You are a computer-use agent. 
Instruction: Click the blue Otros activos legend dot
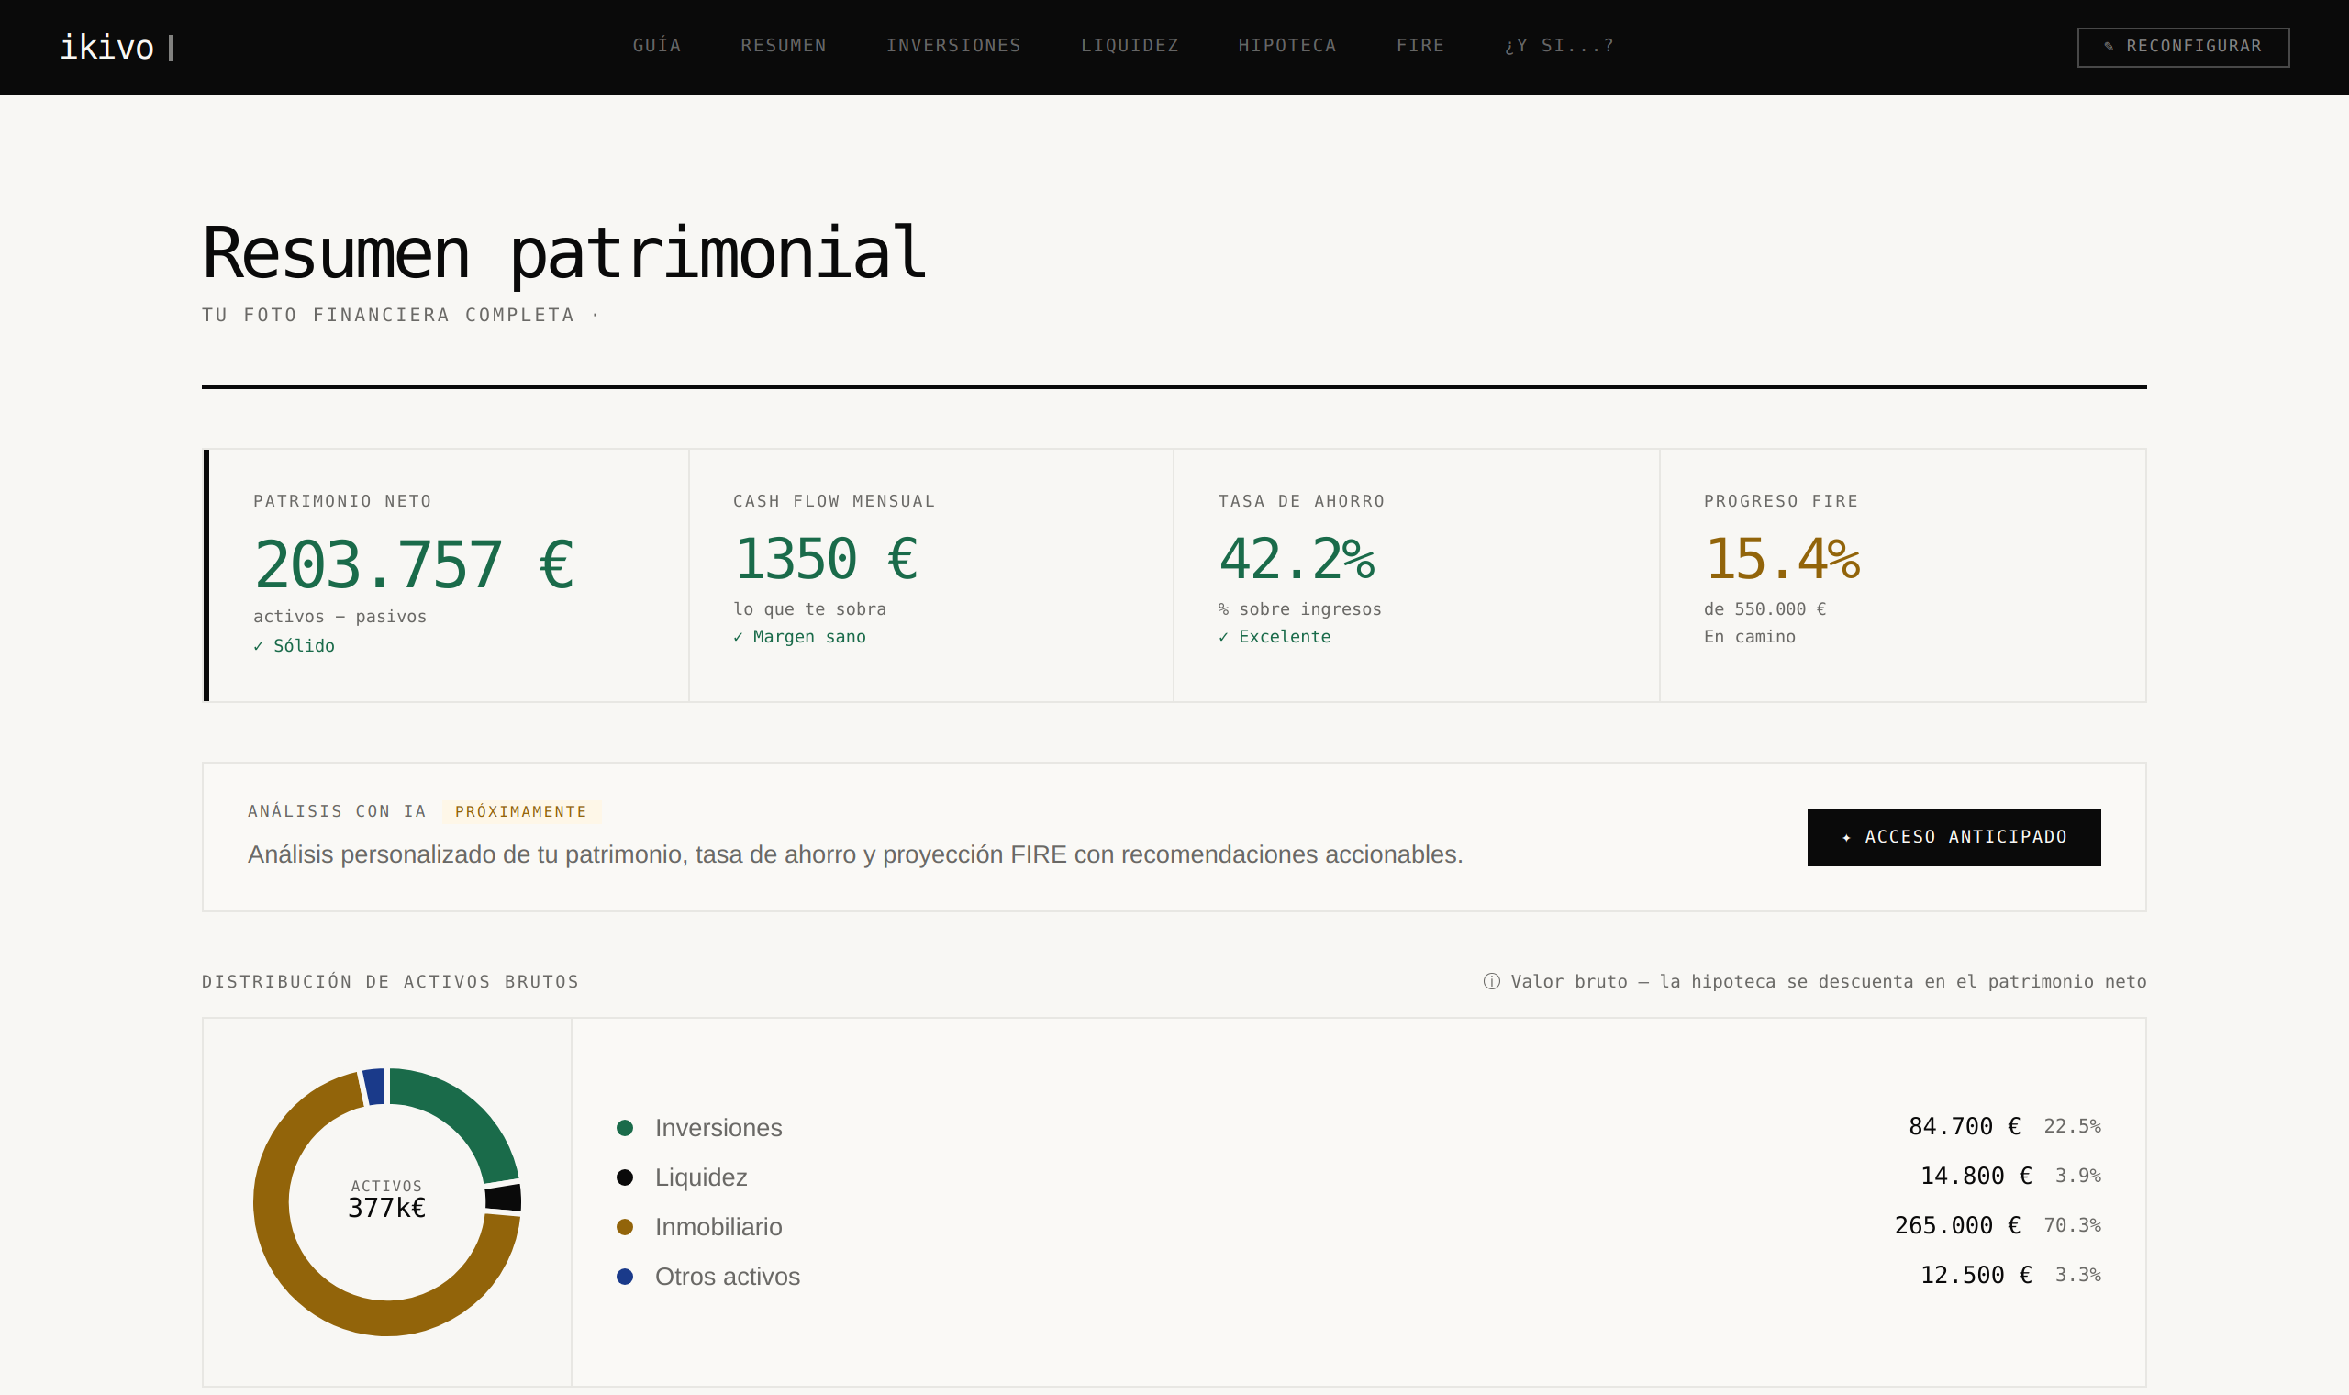click(625, 1277)
